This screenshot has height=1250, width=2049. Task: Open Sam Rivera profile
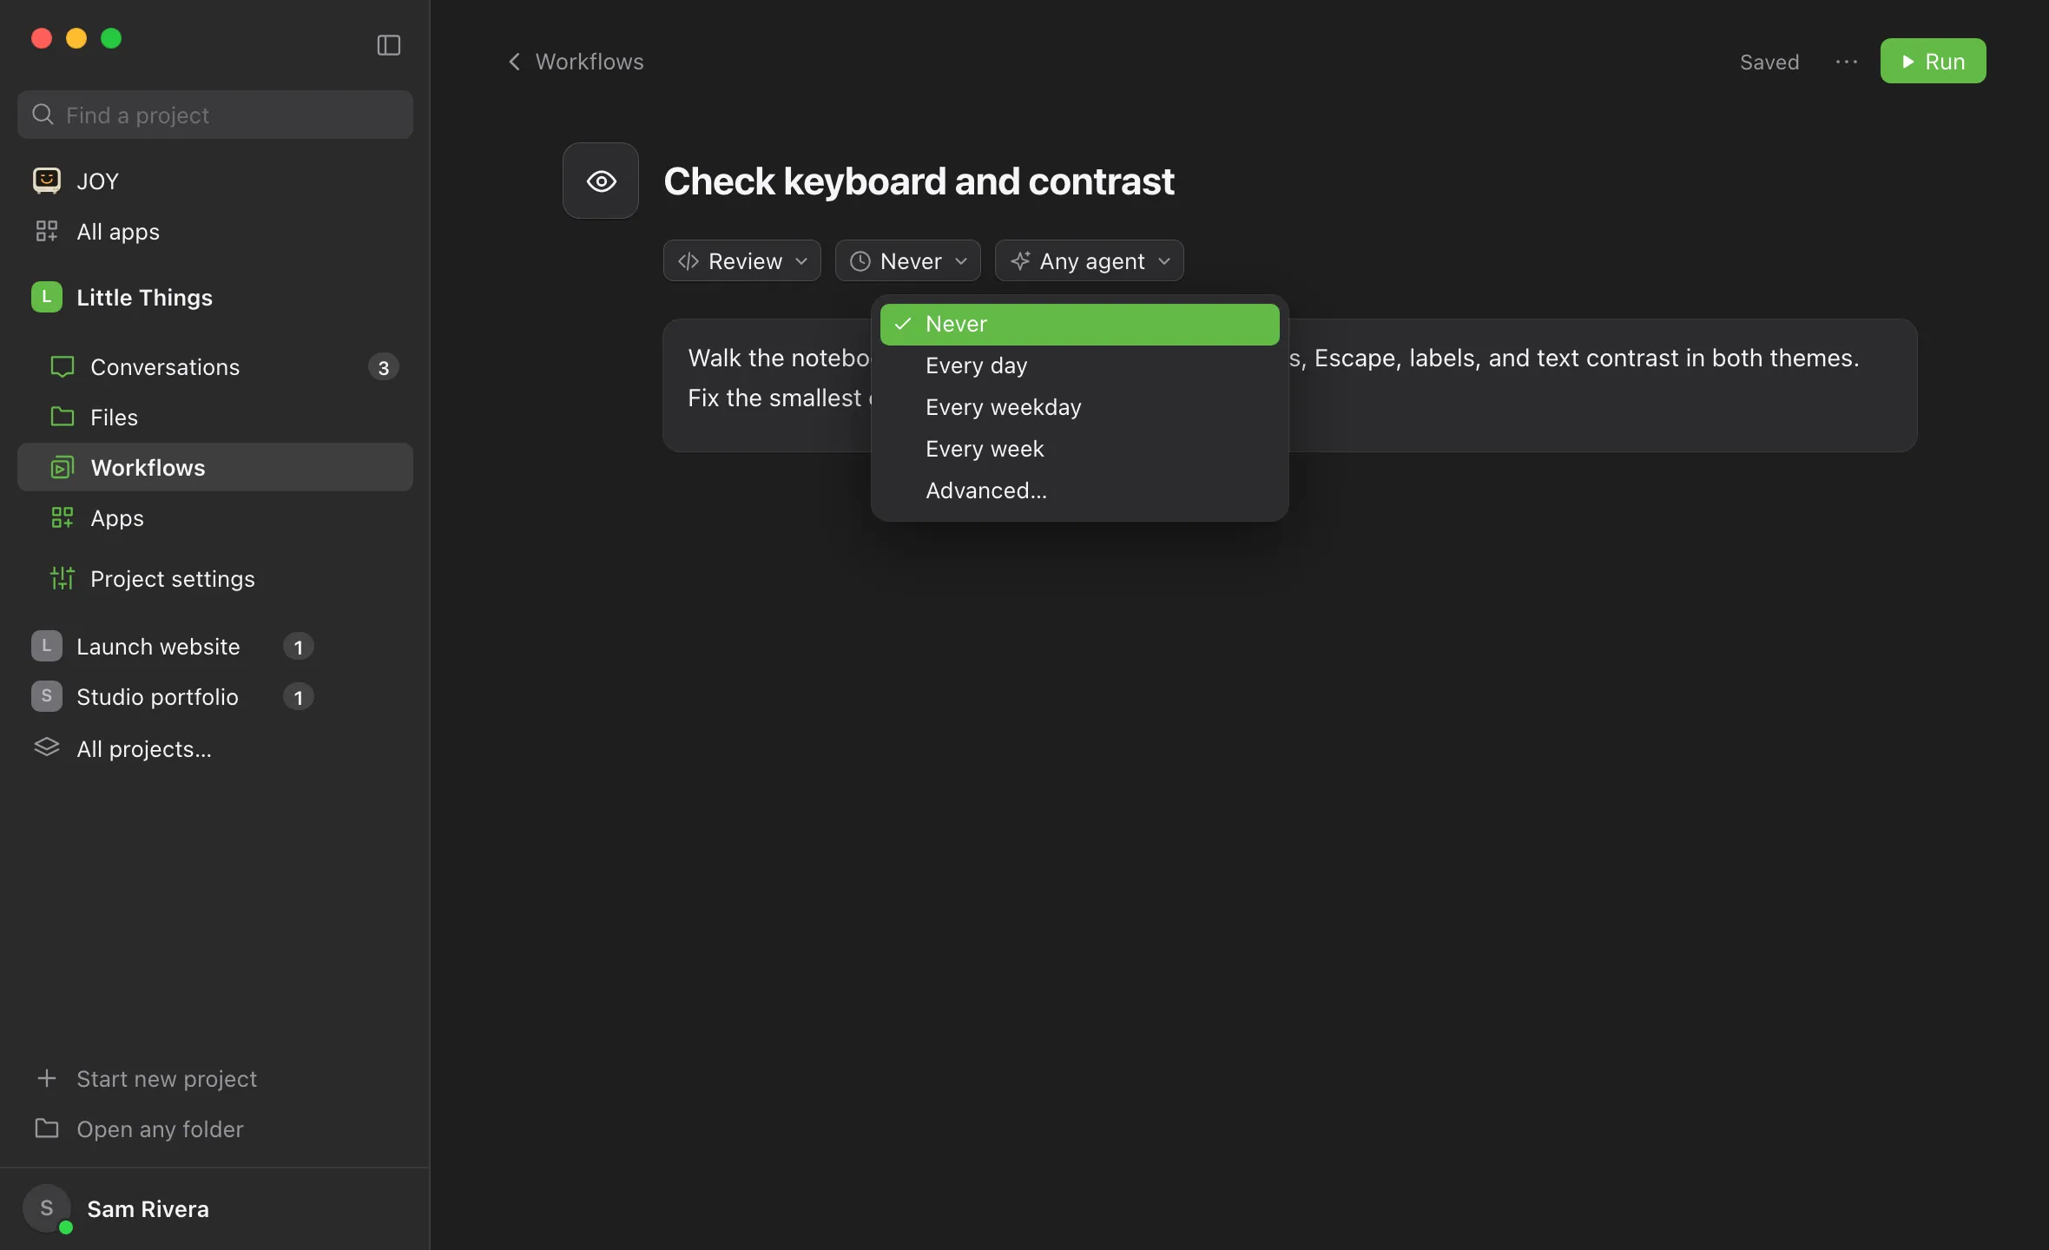click(215, 1208)
